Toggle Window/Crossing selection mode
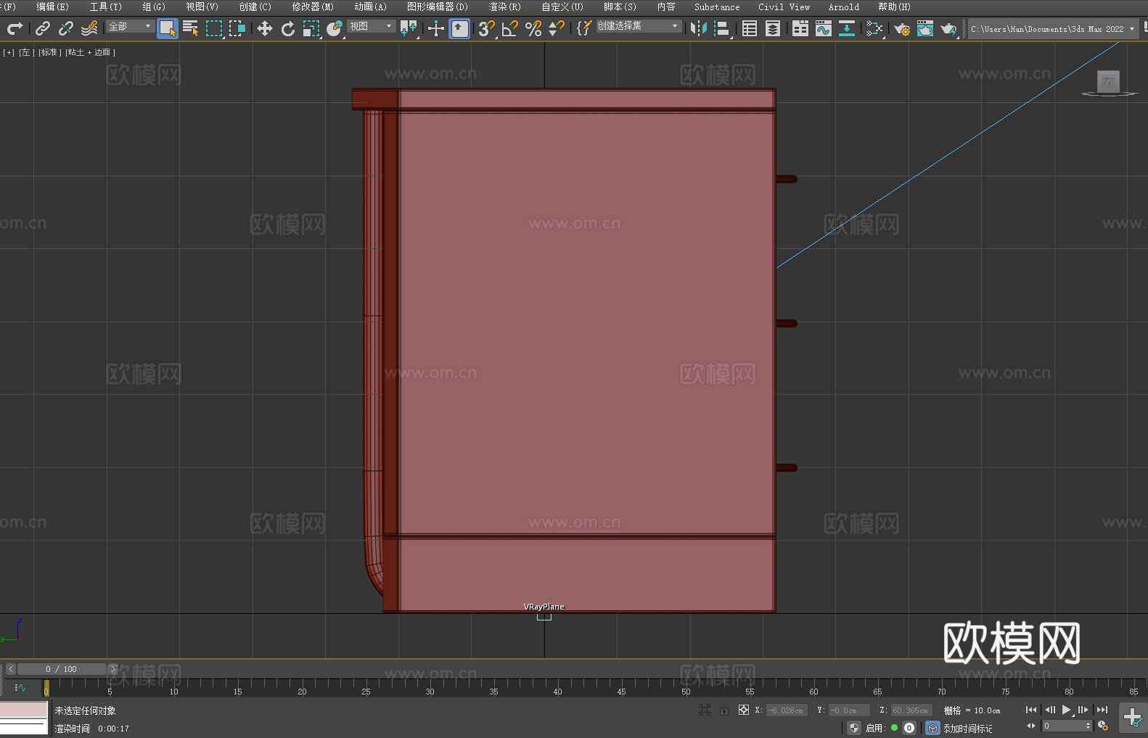Image resolution: width=1148 pixels, height=738 pixels. 237,28
